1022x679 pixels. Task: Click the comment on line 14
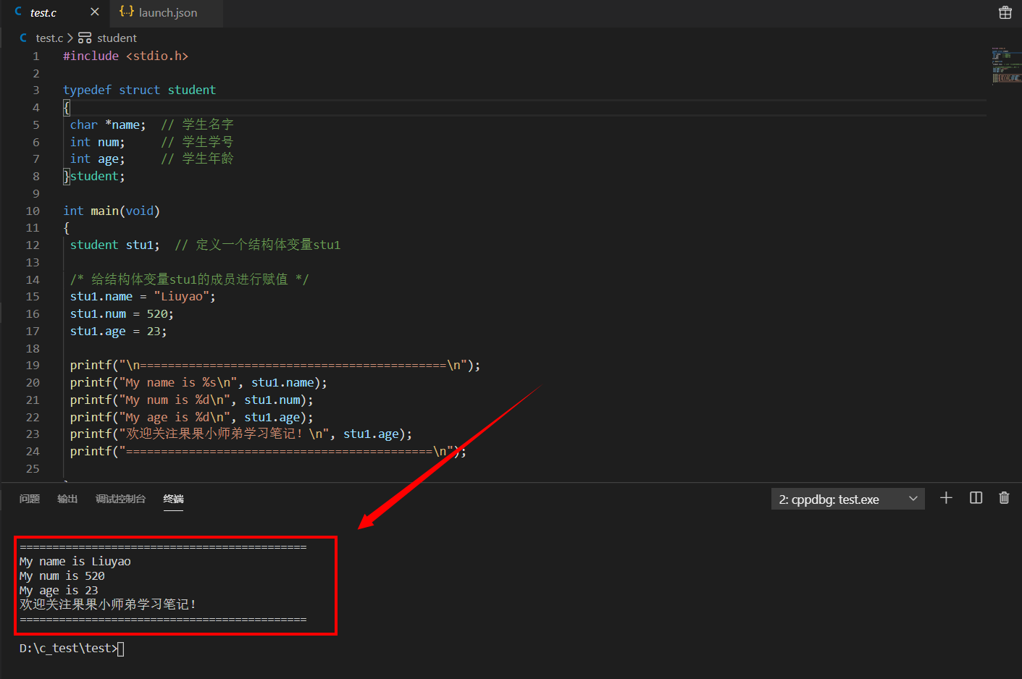[190, 279]
